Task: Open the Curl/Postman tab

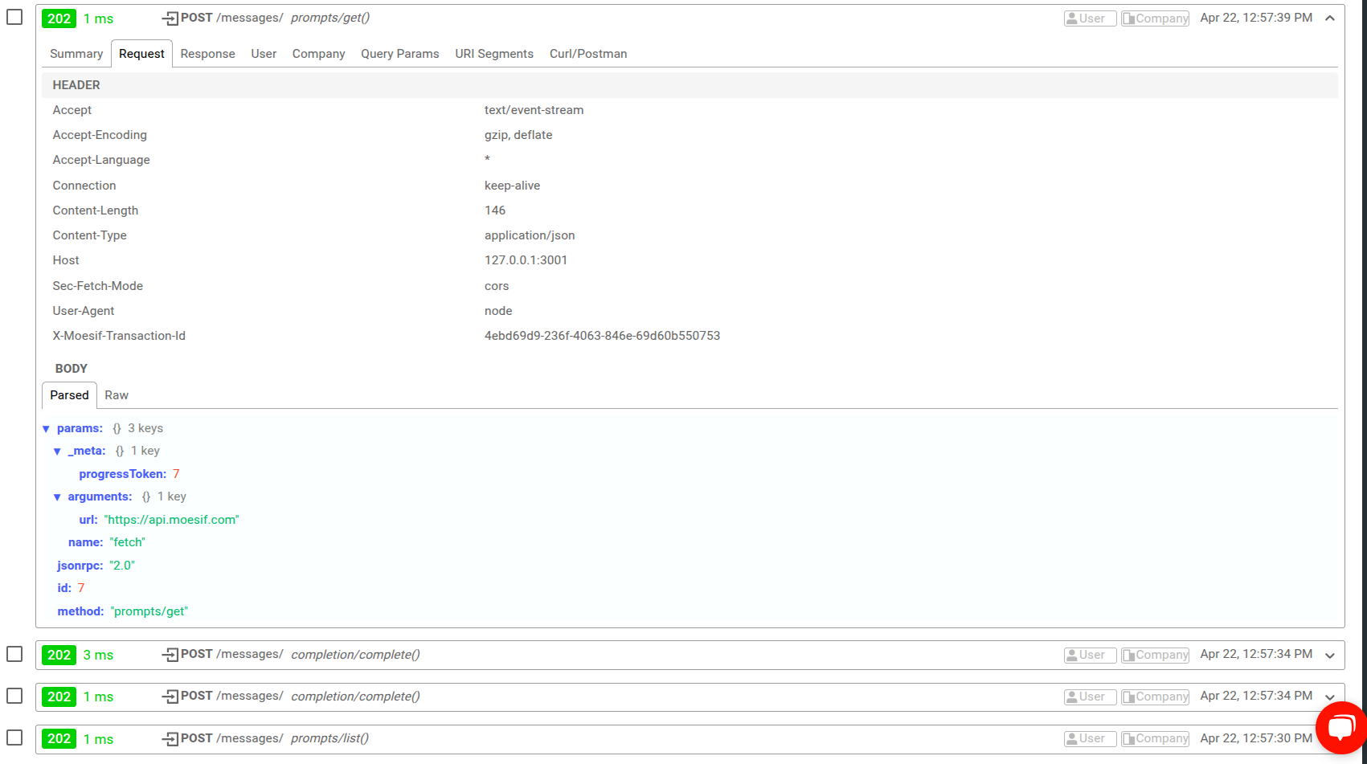Action: click(x=588, y=53)
